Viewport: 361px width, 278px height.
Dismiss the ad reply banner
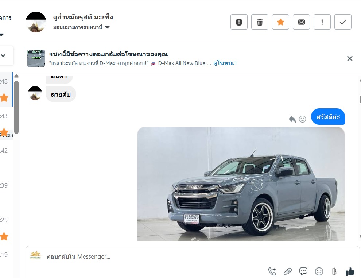350,58
